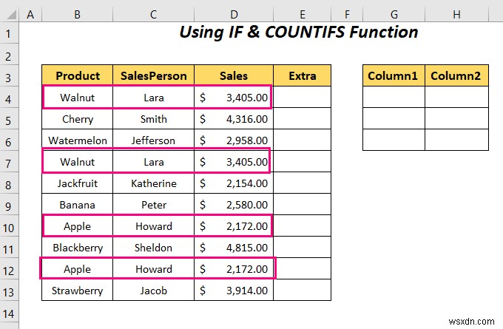
Task: Select row 12 header
Action: point(9,271)
